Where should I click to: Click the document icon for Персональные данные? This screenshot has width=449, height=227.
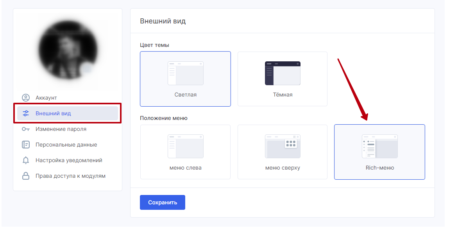point(26,145)
